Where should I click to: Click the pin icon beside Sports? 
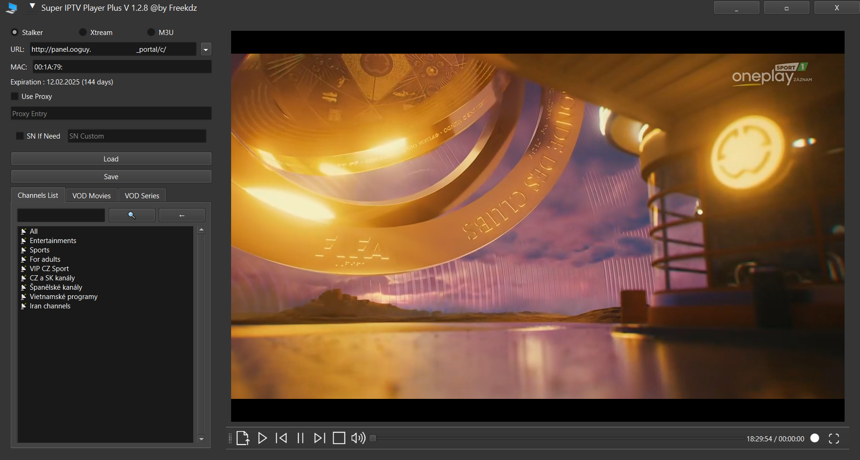23,250
